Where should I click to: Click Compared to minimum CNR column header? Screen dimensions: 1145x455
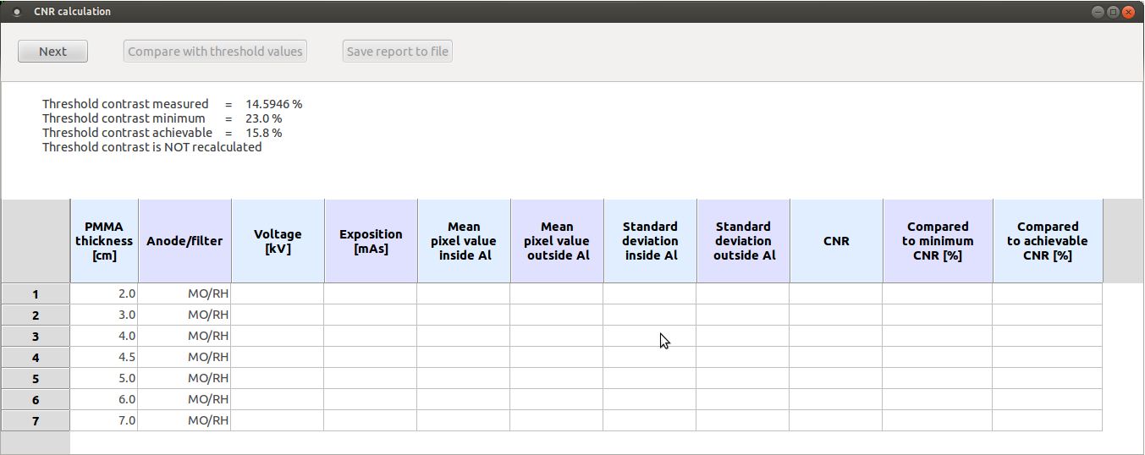pyautogui.click(x=938, y=241)
